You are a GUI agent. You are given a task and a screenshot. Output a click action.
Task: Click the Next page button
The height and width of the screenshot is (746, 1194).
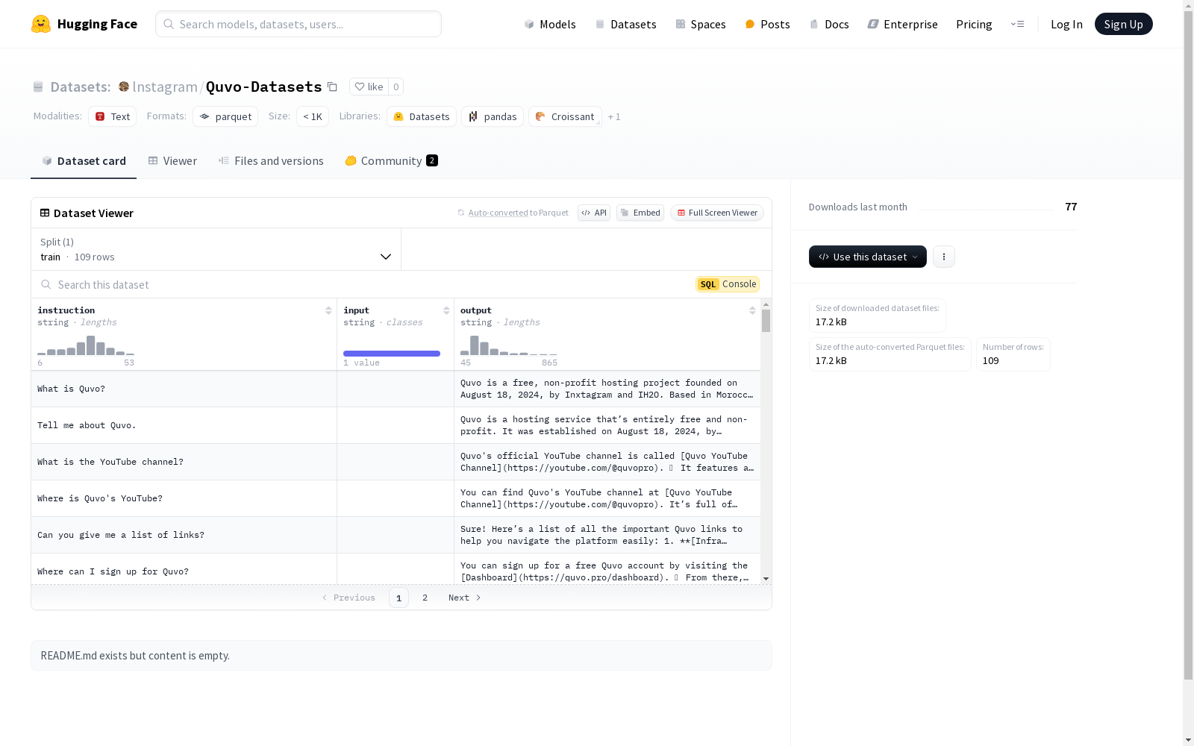click(465, 598)
